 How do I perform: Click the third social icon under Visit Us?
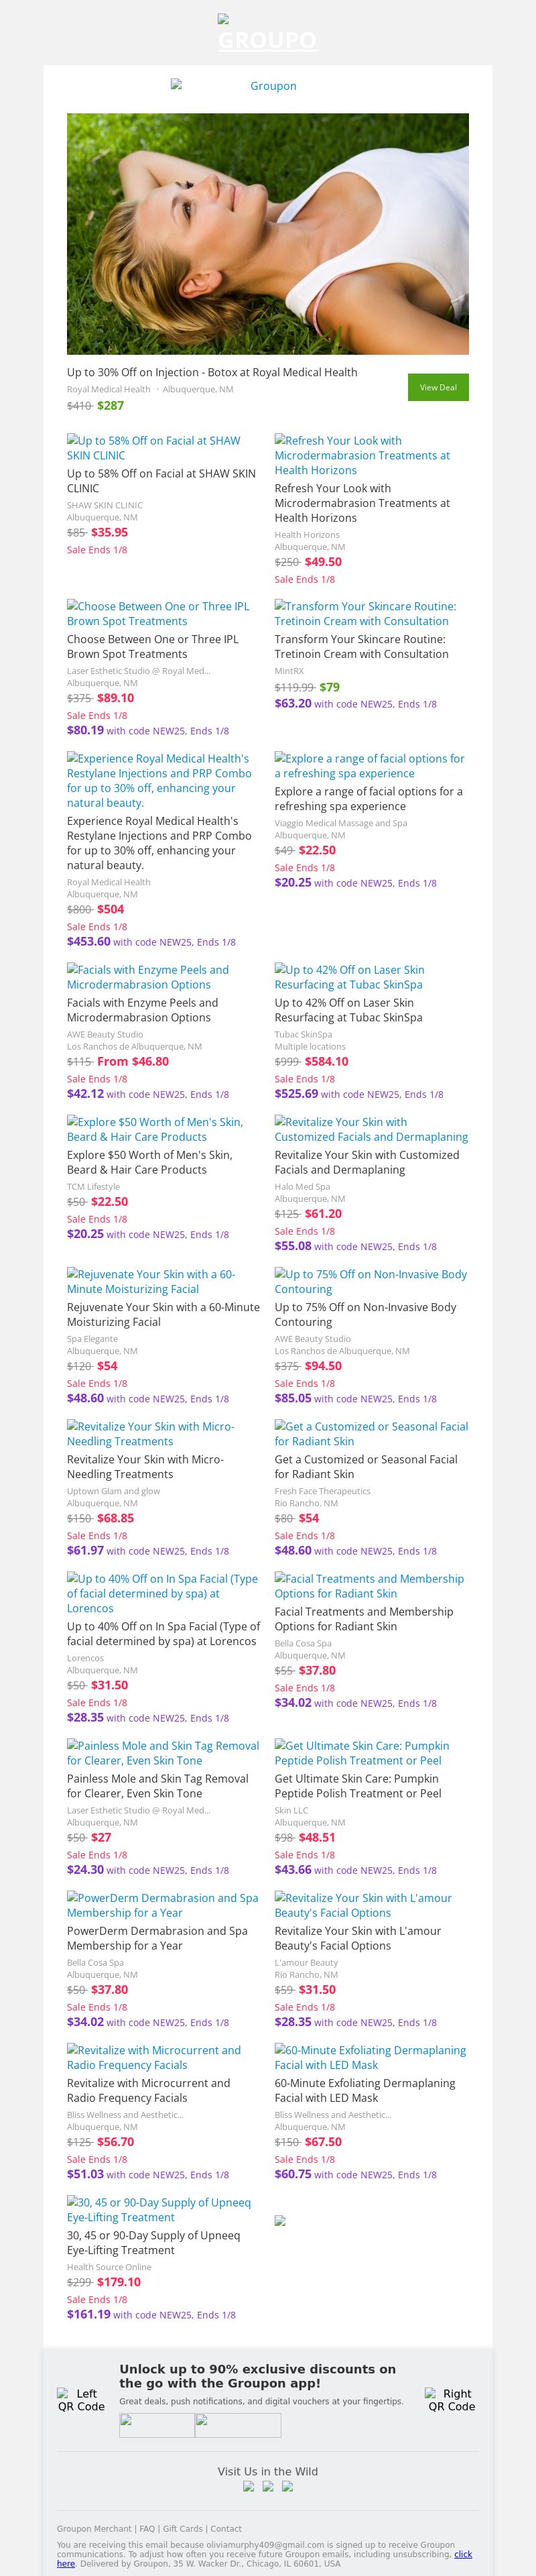tap(287, 2486)
